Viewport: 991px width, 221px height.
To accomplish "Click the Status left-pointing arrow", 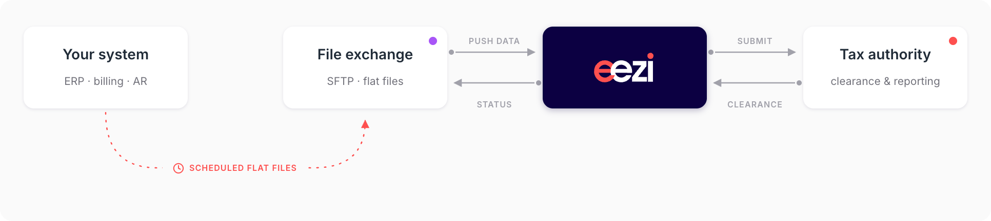I will click(497, 83).
